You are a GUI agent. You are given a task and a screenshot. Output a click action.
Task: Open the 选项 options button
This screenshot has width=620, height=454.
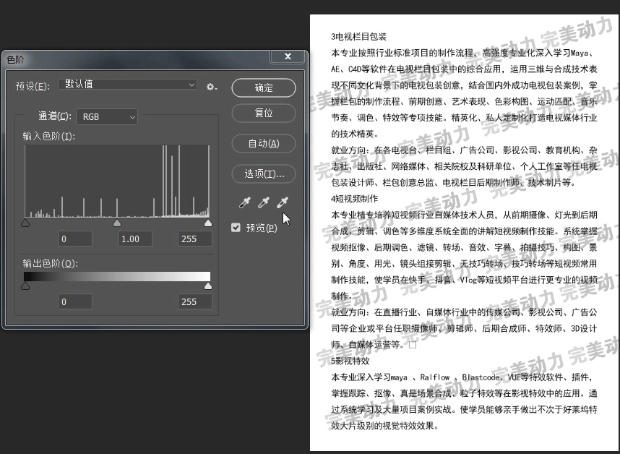click(x=264, y=174)
